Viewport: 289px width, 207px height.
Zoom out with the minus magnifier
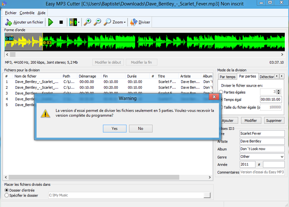click(x=97, y=22)
